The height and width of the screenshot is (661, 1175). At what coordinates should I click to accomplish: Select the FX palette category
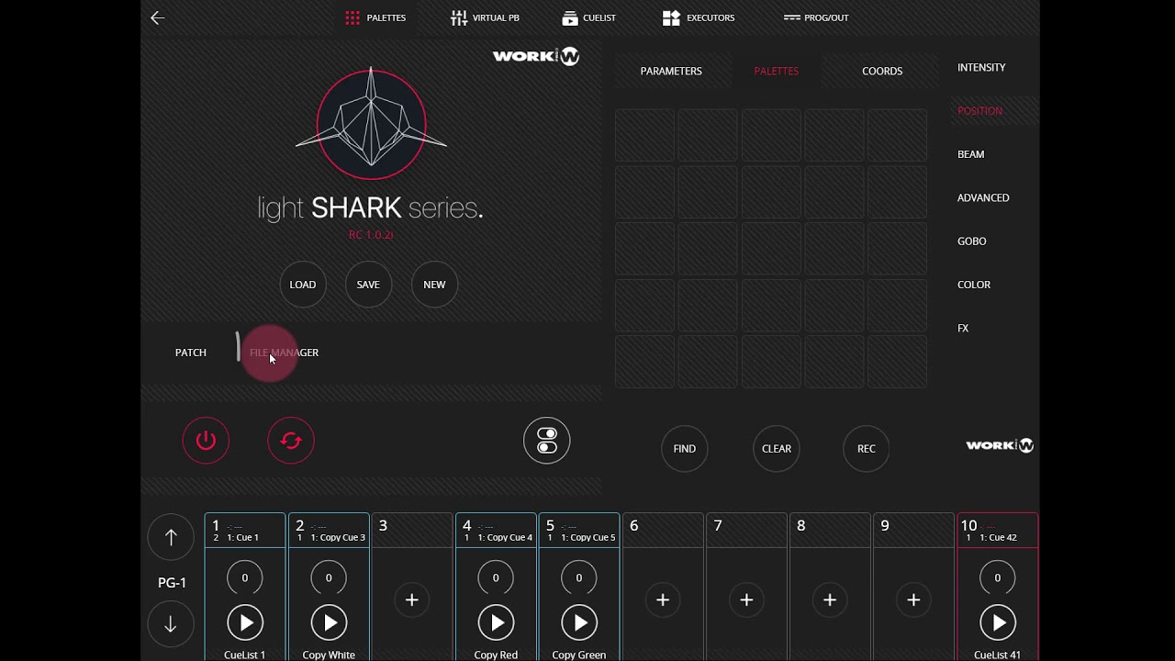click(x=963, y=328)
